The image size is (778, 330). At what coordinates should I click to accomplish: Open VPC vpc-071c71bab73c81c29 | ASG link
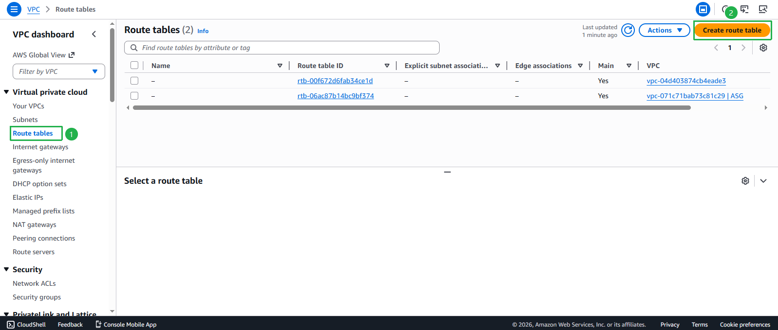point(695,96)
